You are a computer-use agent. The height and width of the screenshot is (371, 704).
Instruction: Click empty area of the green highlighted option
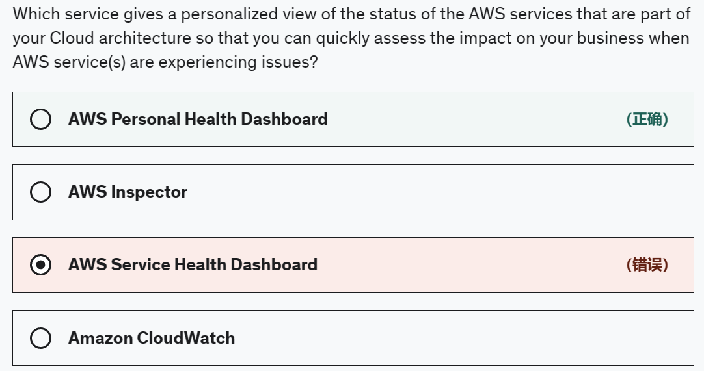click(475, 120)
